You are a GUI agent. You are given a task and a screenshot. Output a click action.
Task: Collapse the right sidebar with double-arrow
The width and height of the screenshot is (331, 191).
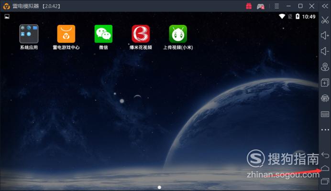[x=325, y=6]
